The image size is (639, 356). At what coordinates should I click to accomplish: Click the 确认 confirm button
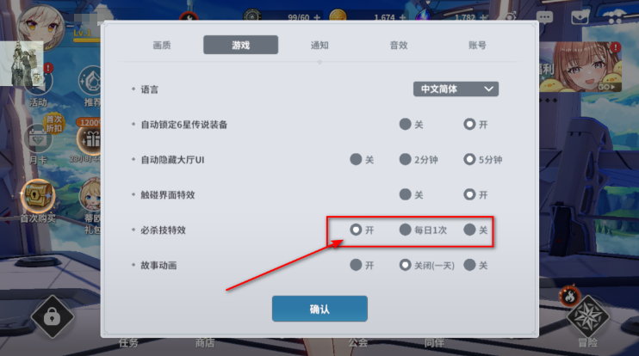tap(319, 309)
